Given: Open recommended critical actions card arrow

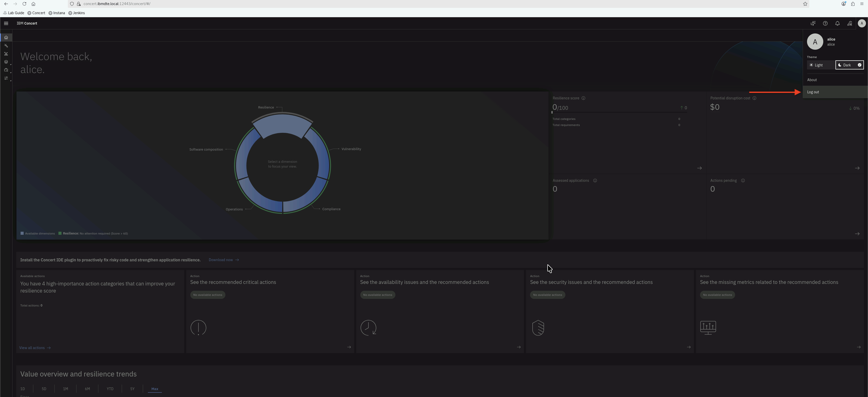Looking at the screenshot, I should [349, 347].
